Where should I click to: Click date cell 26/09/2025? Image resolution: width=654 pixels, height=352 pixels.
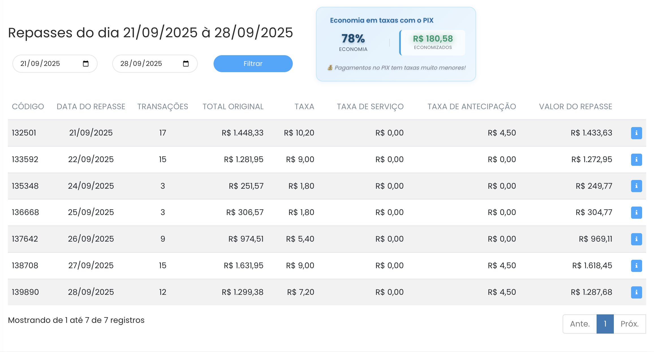pos(91,239)
